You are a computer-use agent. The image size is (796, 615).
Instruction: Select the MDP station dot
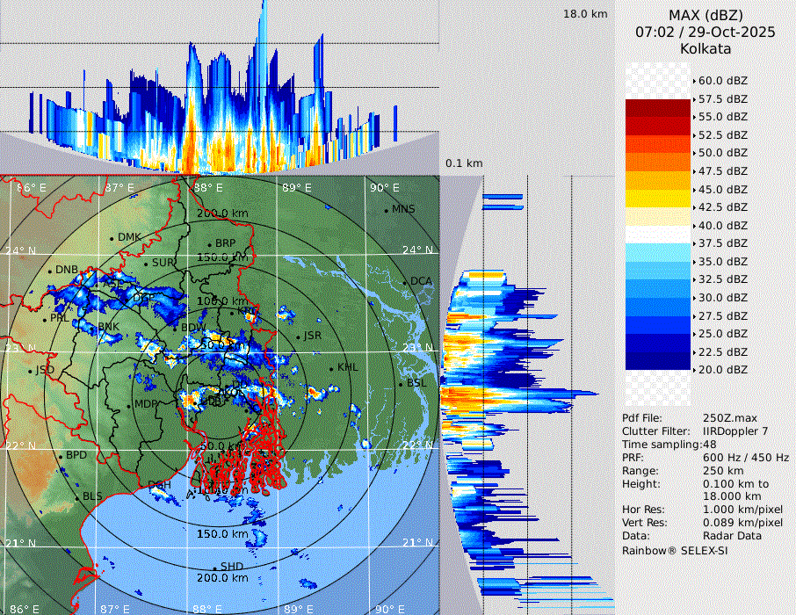click(129, 405)
